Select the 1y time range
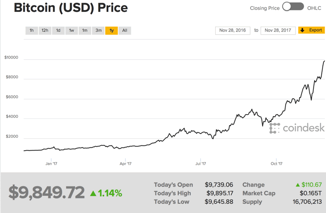 pos(111,31)
